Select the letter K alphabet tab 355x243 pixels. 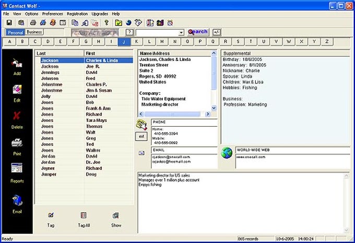(x=136, y=42)
